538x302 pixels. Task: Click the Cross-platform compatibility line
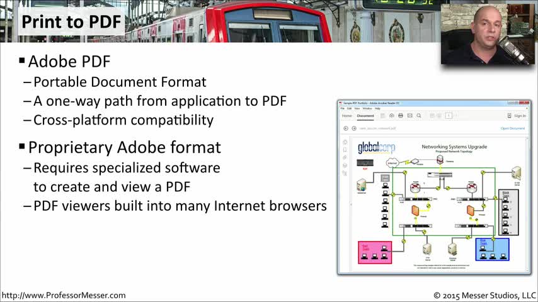pyautogui.click(x=123, y=120)
